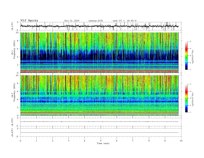Click the time axis tick label "7"
Image resolution: width=204 pixels, height=158 pixels.
[x=133, y=141]
